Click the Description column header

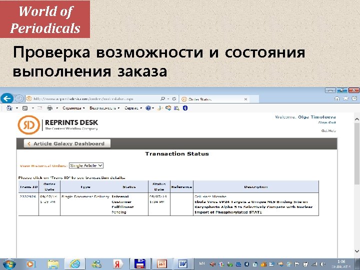(256, 186)
